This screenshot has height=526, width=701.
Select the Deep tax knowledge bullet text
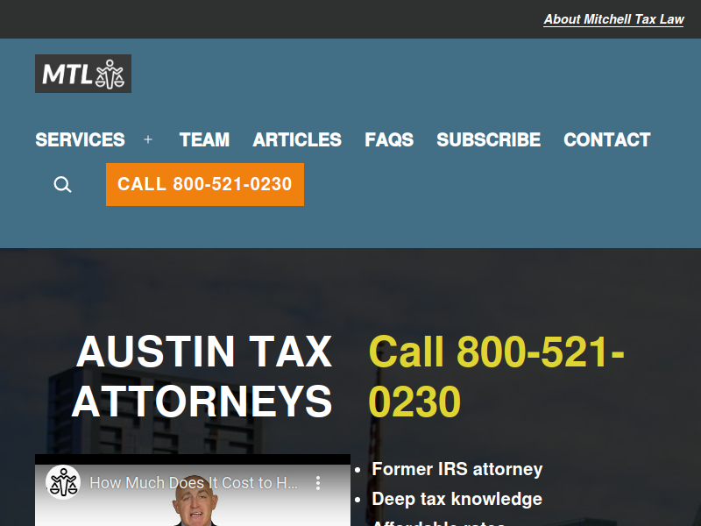click(x=457, y=499)
